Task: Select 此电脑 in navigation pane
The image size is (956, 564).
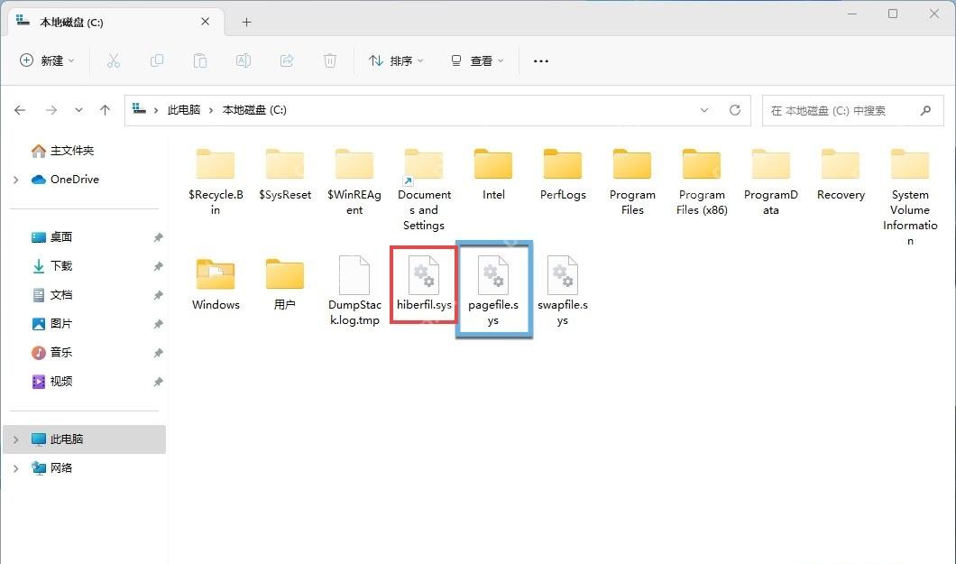Action: point(84,439)
